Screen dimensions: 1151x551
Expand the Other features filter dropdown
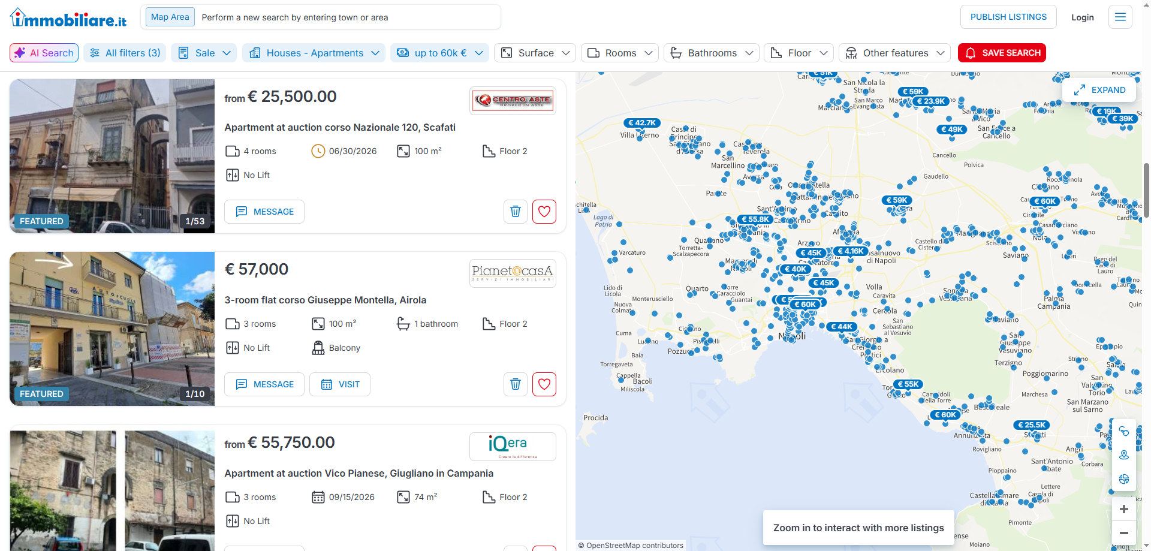[895, 53]
